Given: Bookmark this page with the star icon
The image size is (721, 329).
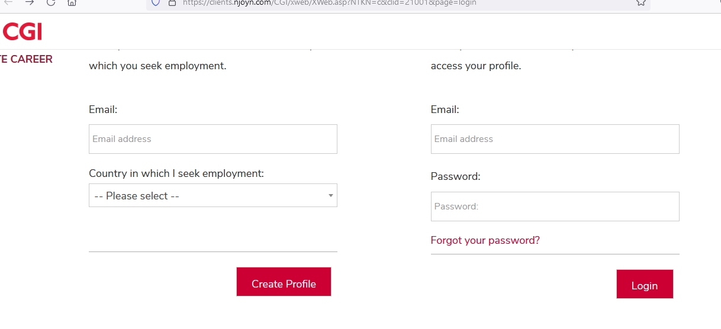Looking at the screenshot, I should click(640, 2).
